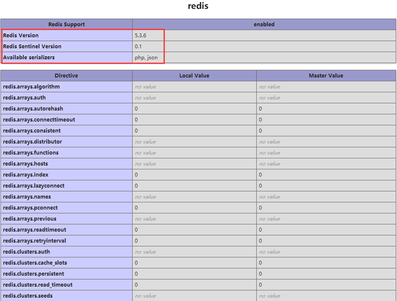Click master value 0 of redis.arrays.readtimeout
Image resolution: width=397 pixels, height=301 pixels.
260,230
